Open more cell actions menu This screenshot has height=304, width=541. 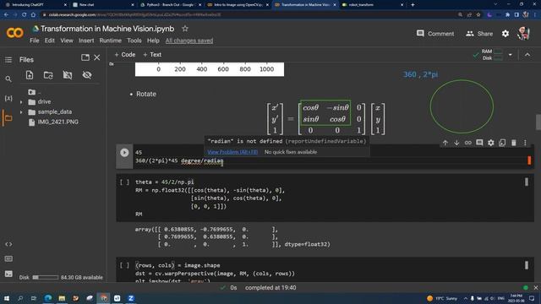point(525,143)
